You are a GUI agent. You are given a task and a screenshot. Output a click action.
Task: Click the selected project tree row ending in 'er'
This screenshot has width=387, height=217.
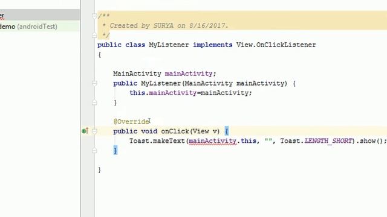click(40, 15)
